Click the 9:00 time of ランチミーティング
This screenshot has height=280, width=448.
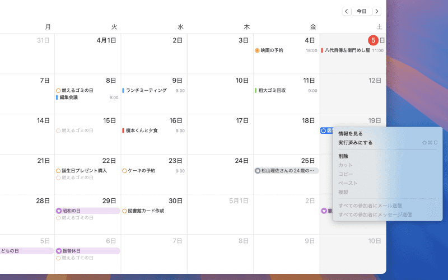pos(180,91)
